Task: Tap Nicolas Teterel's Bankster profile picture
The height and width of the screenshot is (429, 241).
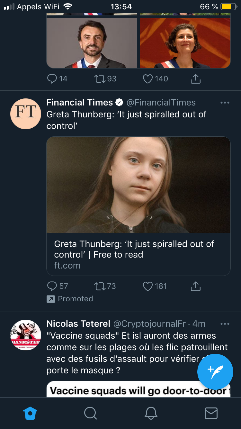Action: (26, 335)
